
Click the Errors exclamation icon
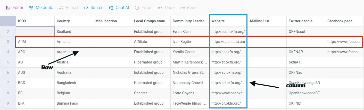(137, 8)
